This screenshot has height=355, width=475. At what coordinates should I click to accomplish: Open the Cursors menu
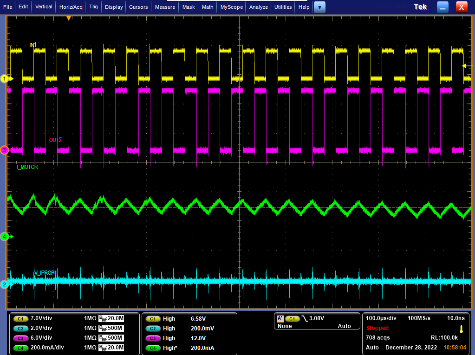[x=138, y=7]
